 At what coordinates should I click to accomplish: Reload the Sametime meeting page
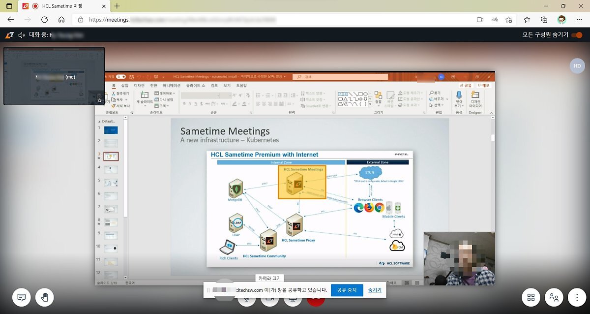44,20
